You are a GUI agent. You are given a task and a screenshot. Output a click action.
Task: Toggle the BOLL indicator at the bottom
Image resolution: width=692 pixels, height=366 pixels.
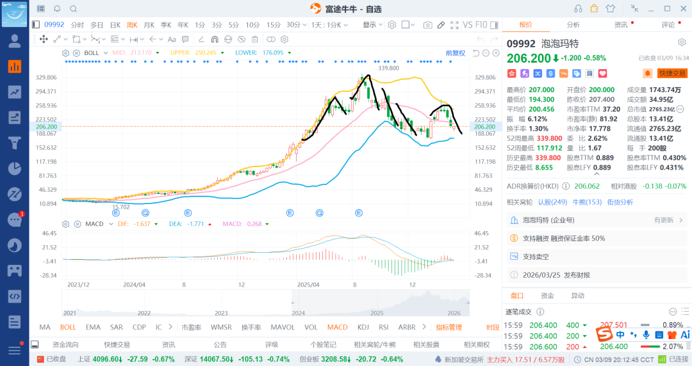click(68, 327)
